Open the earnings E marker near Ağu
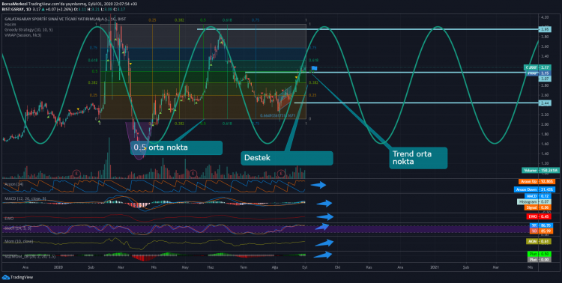 click(281, 174)
